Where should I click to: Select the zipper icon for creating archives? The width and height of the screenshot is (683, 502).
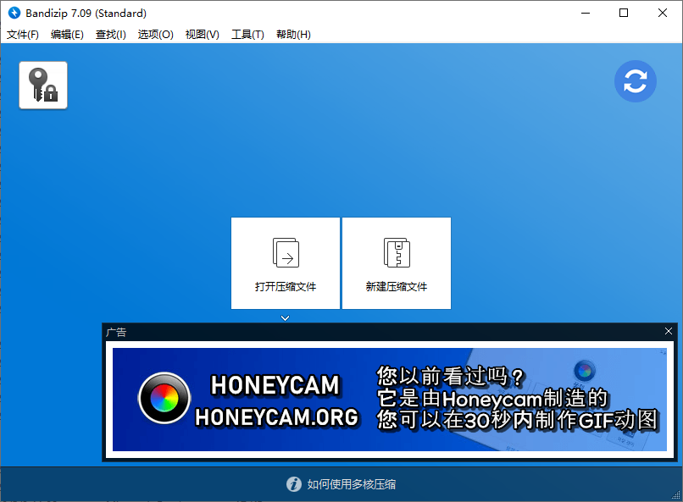click(x=396, y=252)
